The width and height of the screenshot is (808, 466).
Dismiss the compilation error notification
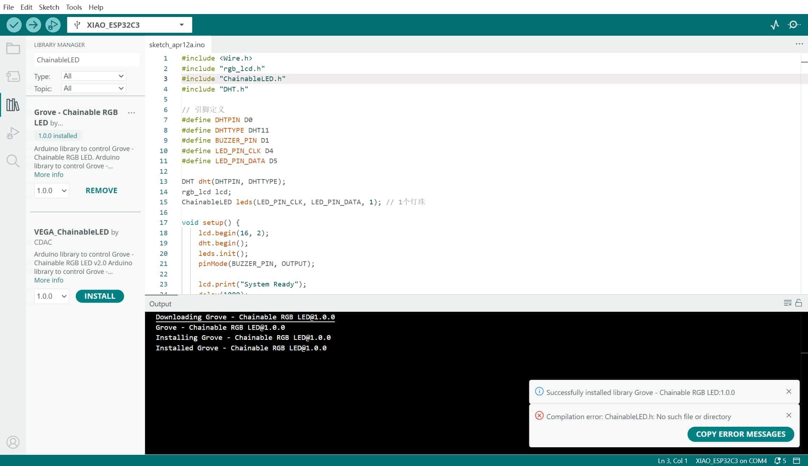pos(789,415)
